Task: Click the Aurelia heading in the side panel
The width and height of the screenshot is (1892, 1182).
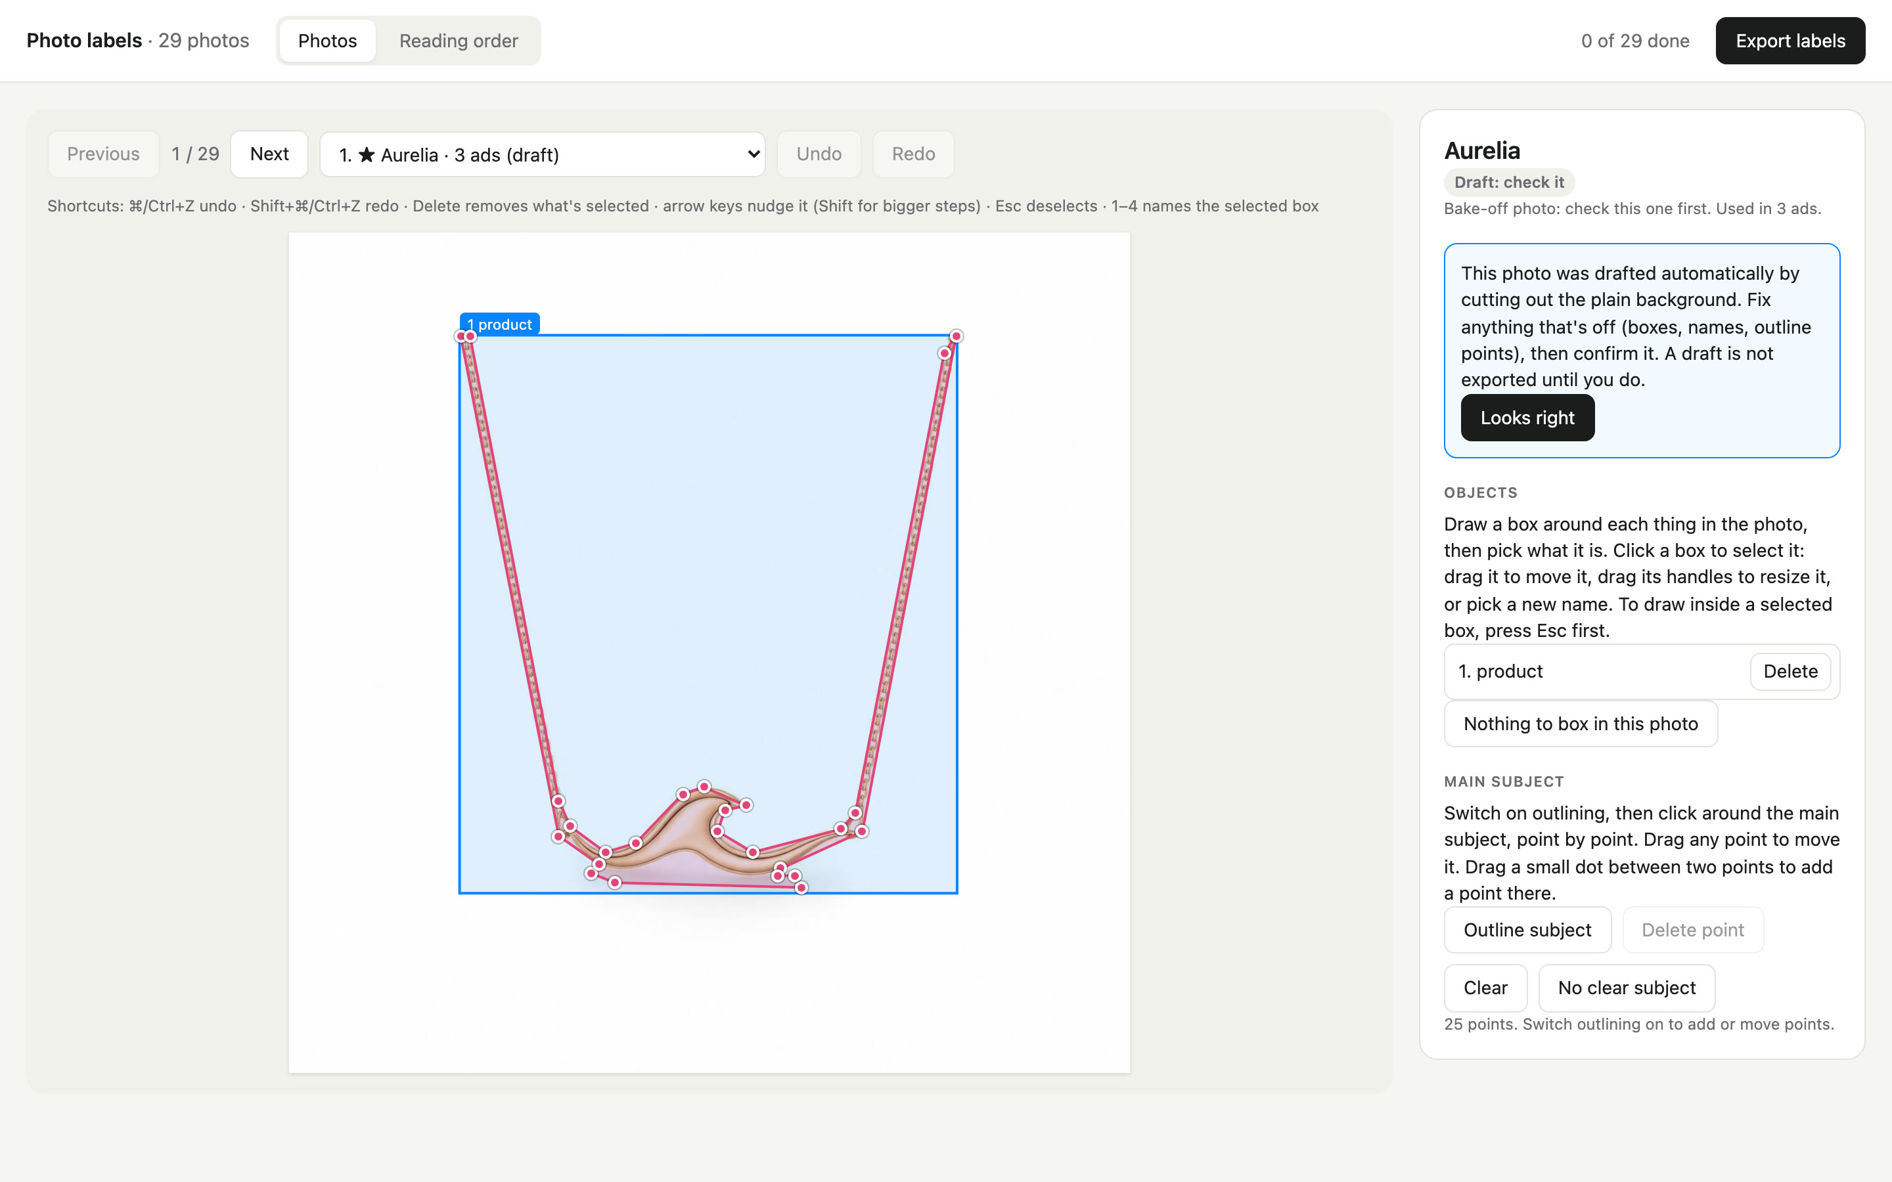Action: tap(1481, 150)
